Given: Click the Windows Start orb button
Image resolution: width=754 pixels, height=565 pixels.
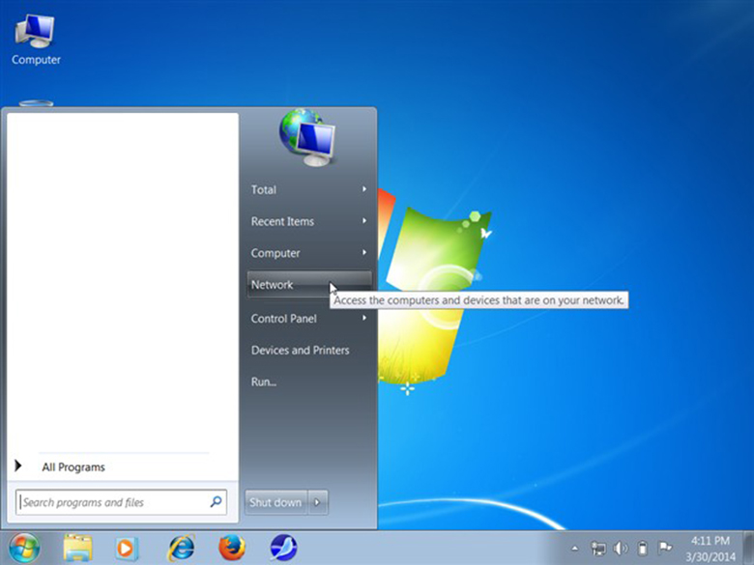Looking at the screenshot, I should pyautogui.click(x=24, y=547).
